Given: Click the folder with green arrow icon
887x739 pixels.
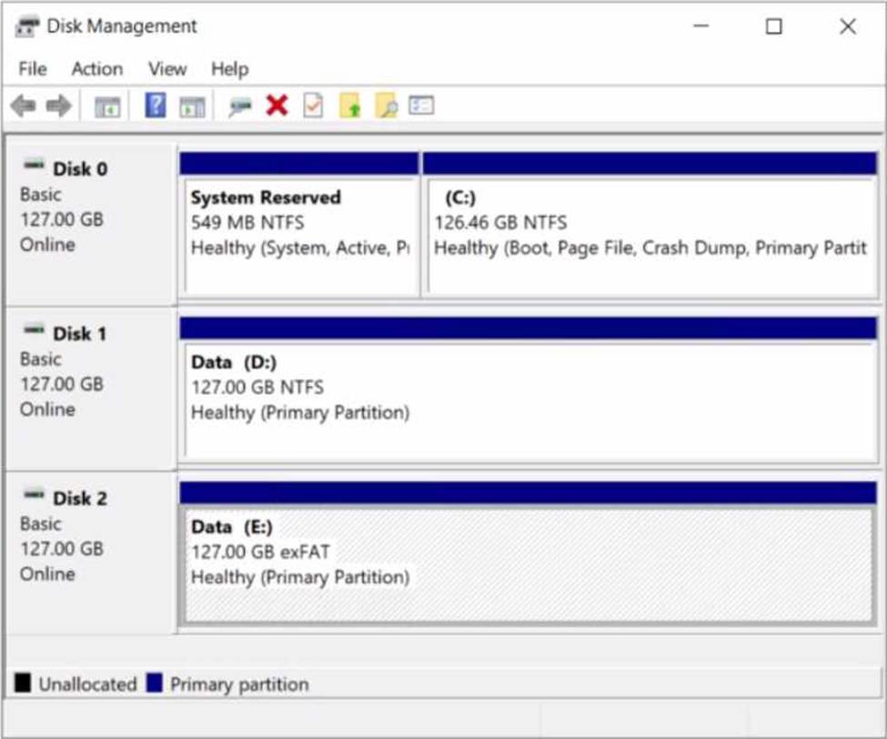Looking at the screenshot, I should click(x=350, y=106).
